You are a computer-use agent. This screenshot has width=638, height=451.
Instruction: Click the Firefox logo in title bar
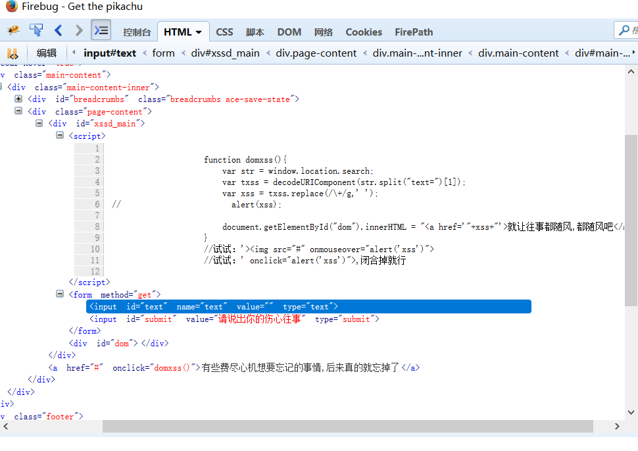point(11,6)
